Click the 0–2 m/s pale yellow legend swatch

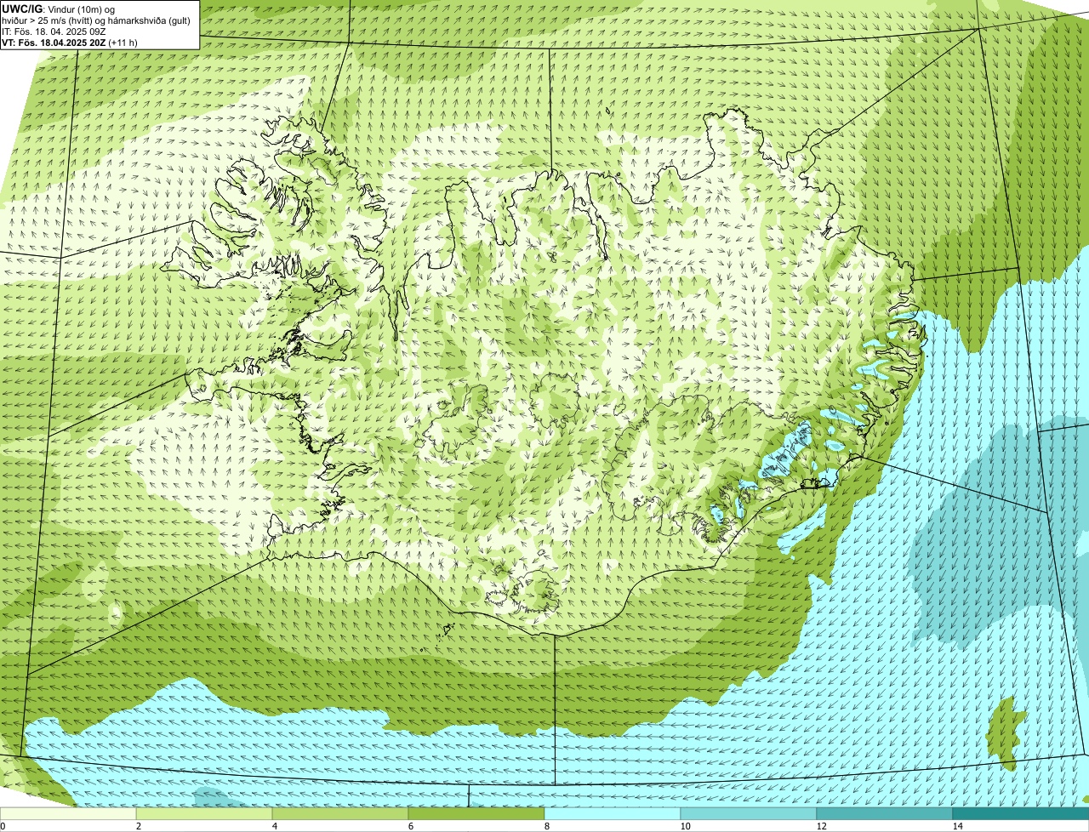[68, 813]
